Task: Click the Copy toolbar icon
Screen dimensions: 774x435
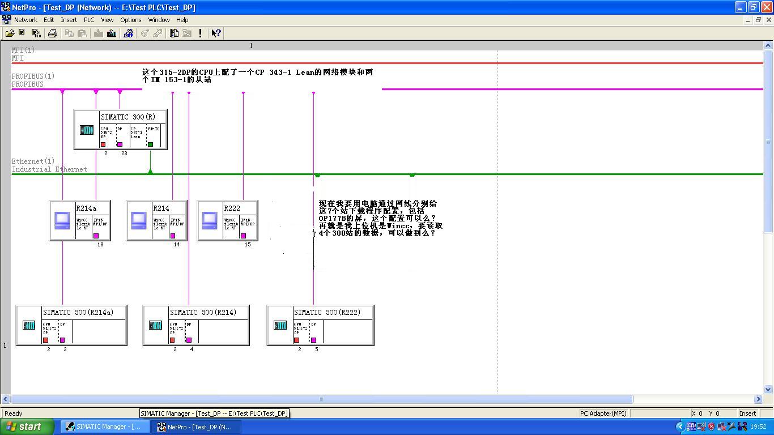Action: coord(69,33)
